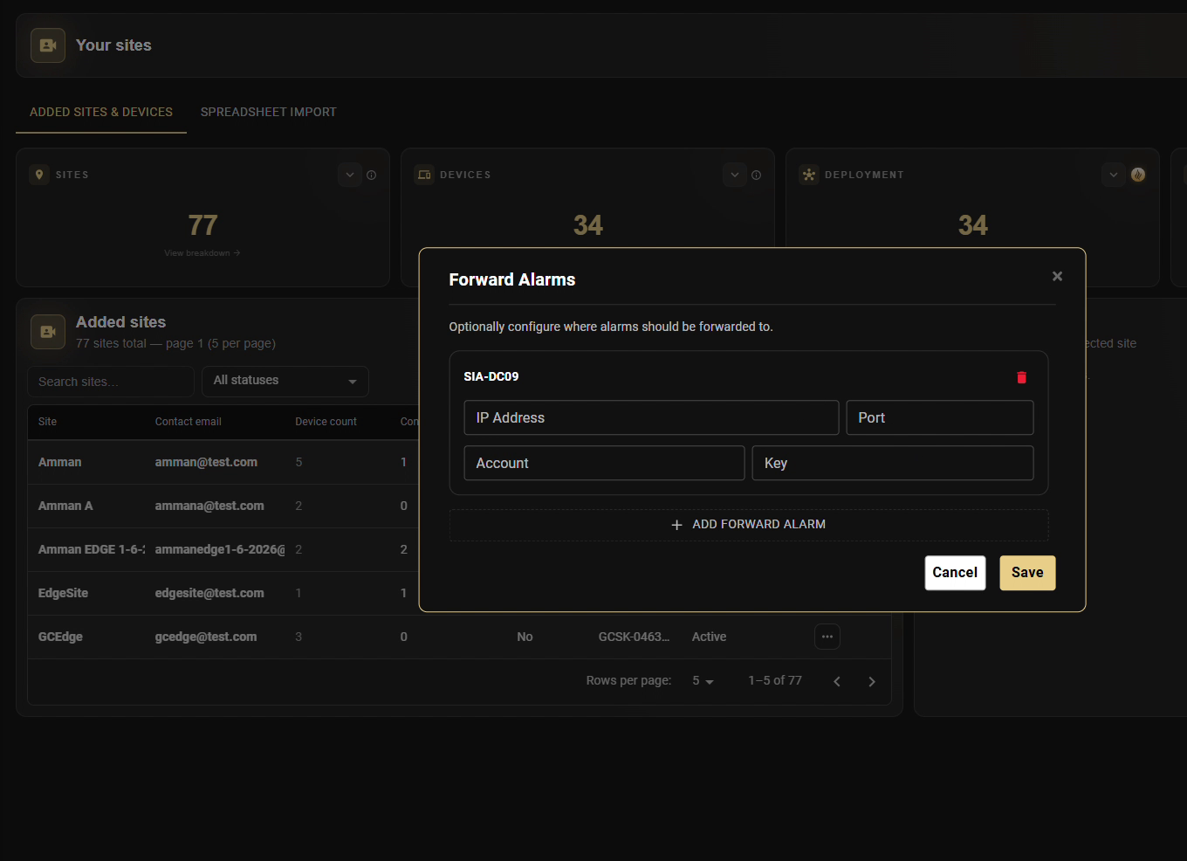Switch to Spreadsheet Import tab
Image resolution: width=1187 pixels, height=861 pixels.
pyautogui.click(x=269, y=112)
